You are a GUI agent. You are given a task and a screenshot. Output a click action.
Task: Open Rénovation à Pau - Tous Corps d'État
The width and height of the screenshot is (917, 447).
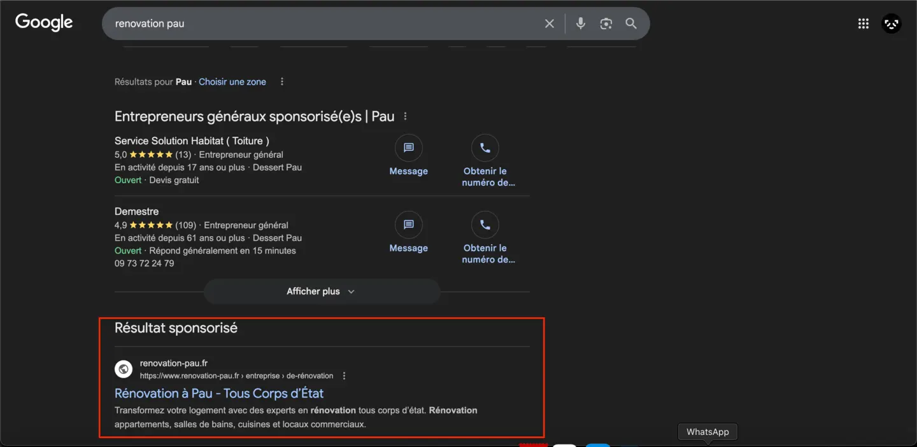(219, 393)
